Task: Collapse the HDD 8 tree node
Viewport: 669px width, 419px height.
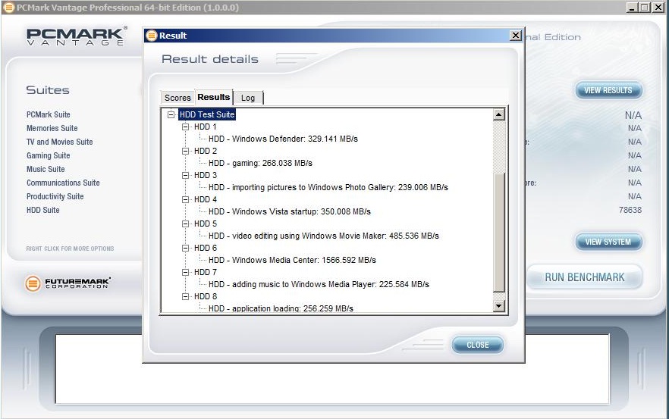Action: coord(185,297)
